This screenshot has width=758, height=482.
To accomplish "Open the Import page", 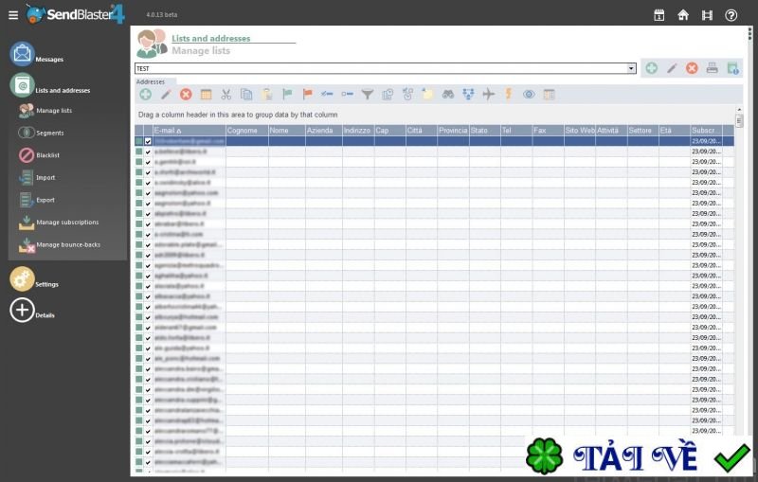I will [37, 177].
